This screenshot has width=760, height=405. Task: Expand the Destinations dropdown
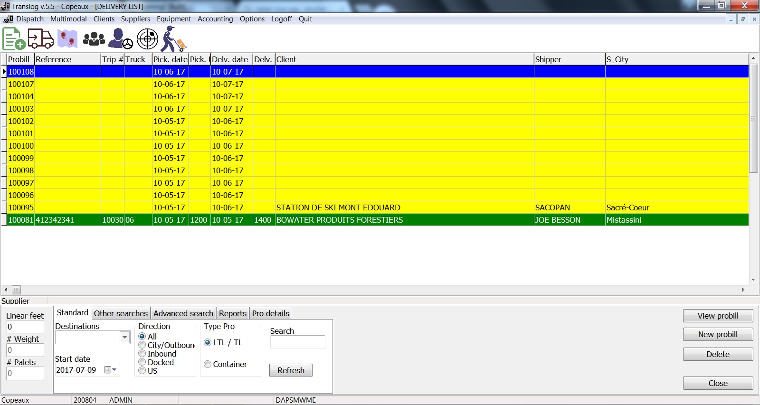[x=124, y=338]
